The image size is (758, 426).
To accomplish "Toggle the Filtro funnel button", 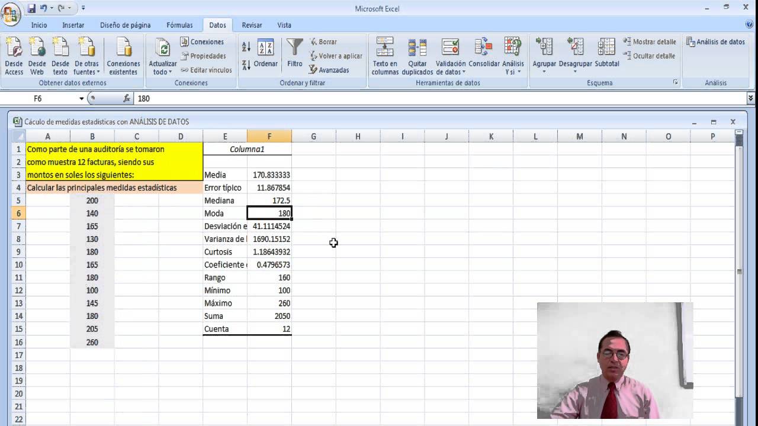I will coord(295,53).
